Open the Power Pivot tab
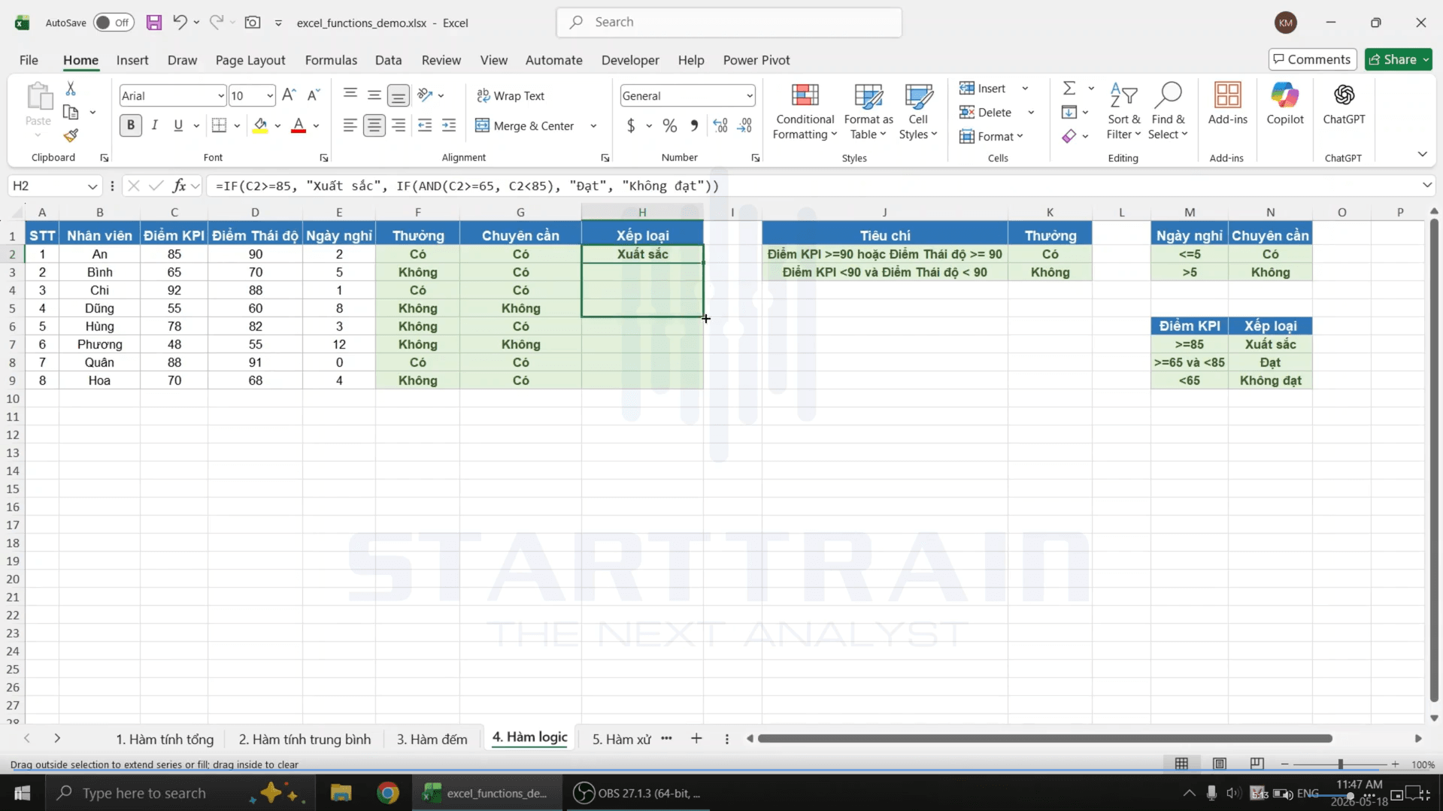 click(x=756, y=60)
